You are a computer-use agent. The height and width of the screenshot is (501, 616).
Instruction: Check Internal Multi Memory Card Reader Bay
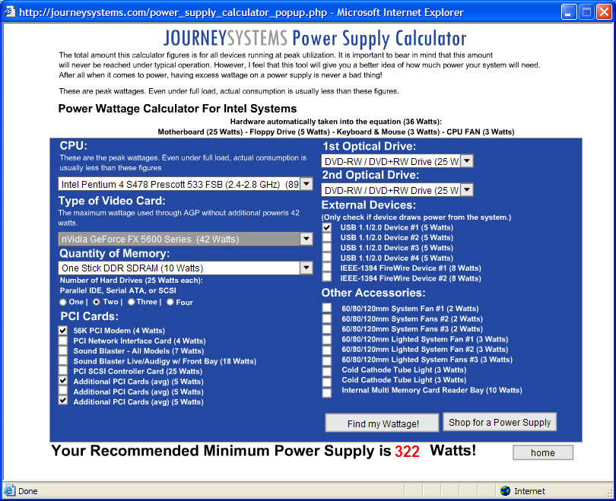(x=326, y=392)
